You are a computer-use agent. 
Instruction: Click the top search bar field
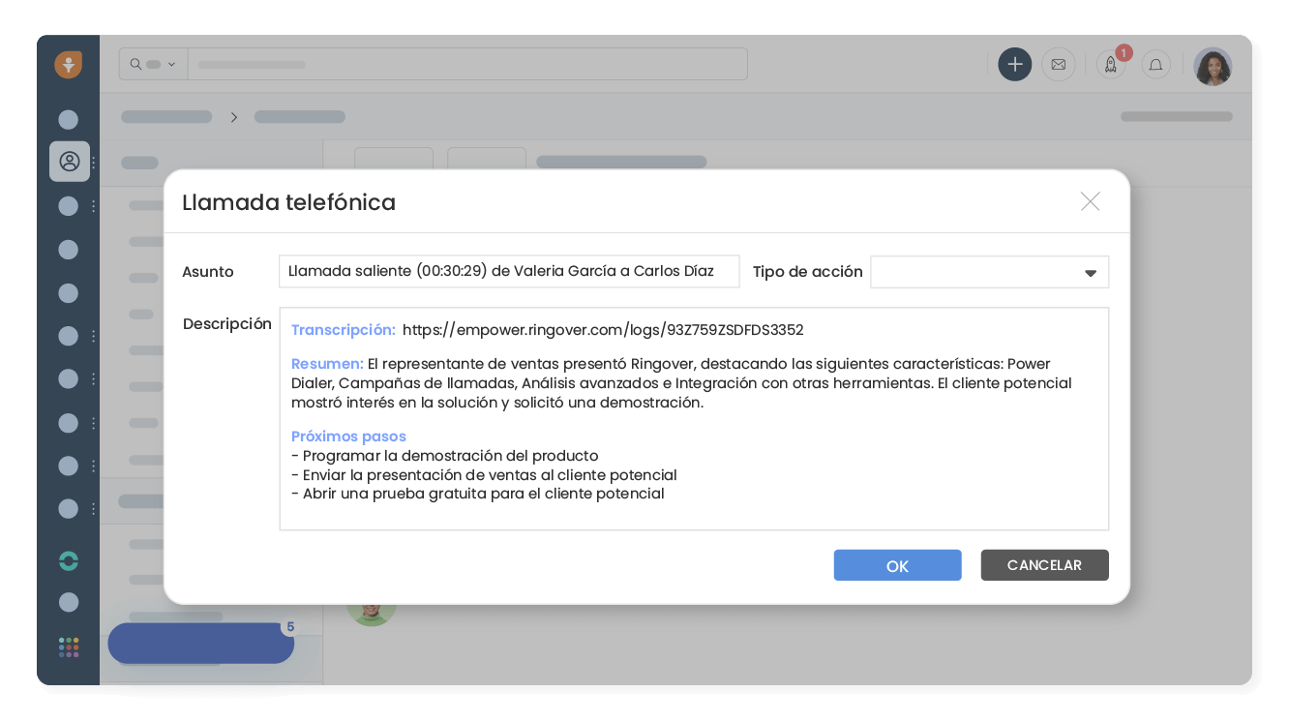(466, 65)
